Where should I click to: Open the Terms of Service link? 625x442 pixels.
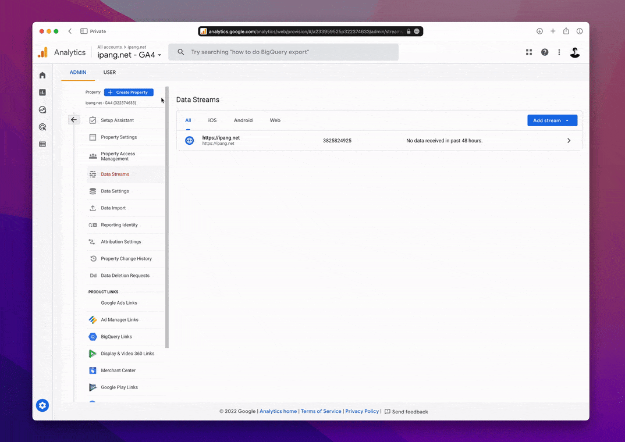[321, 411]
